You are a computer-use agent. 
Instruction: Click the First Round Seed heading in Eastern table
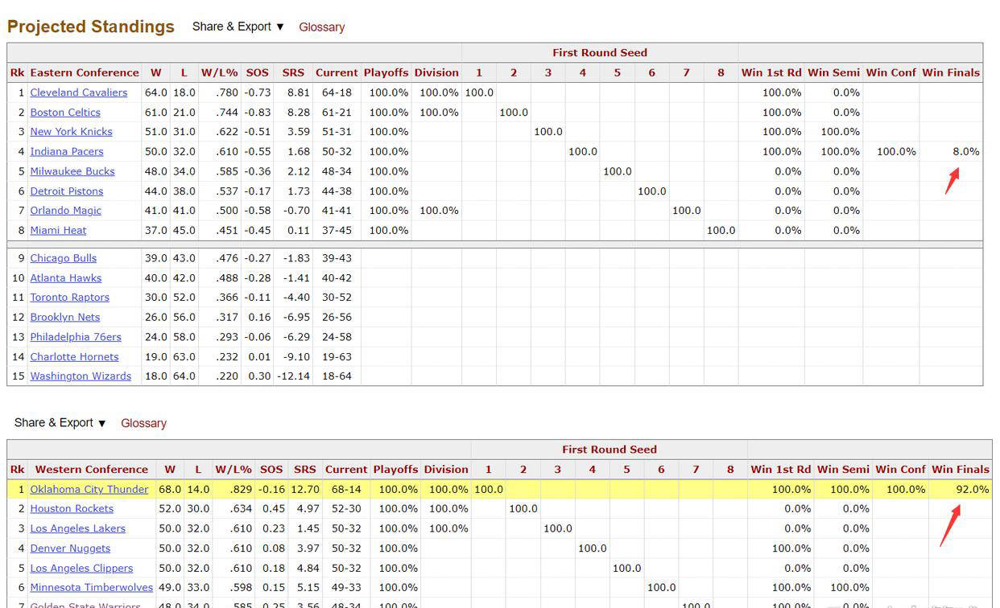click(x=600, y=53)
